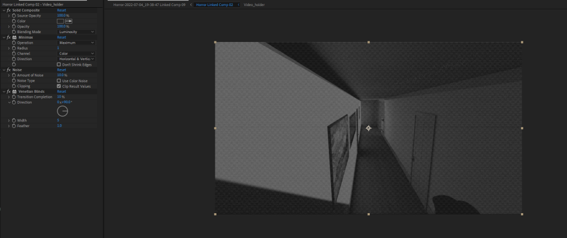This screenshot has width=567, height=238.
Task: Click the accelerated-effect icon next to Minimax
Action: [14, 38]
